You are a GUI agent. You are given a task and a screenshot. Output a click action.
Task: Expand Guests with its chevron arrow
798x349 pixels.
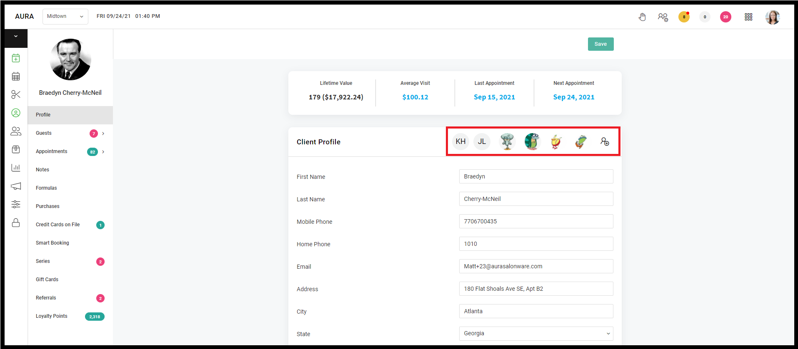click(103, 134)
